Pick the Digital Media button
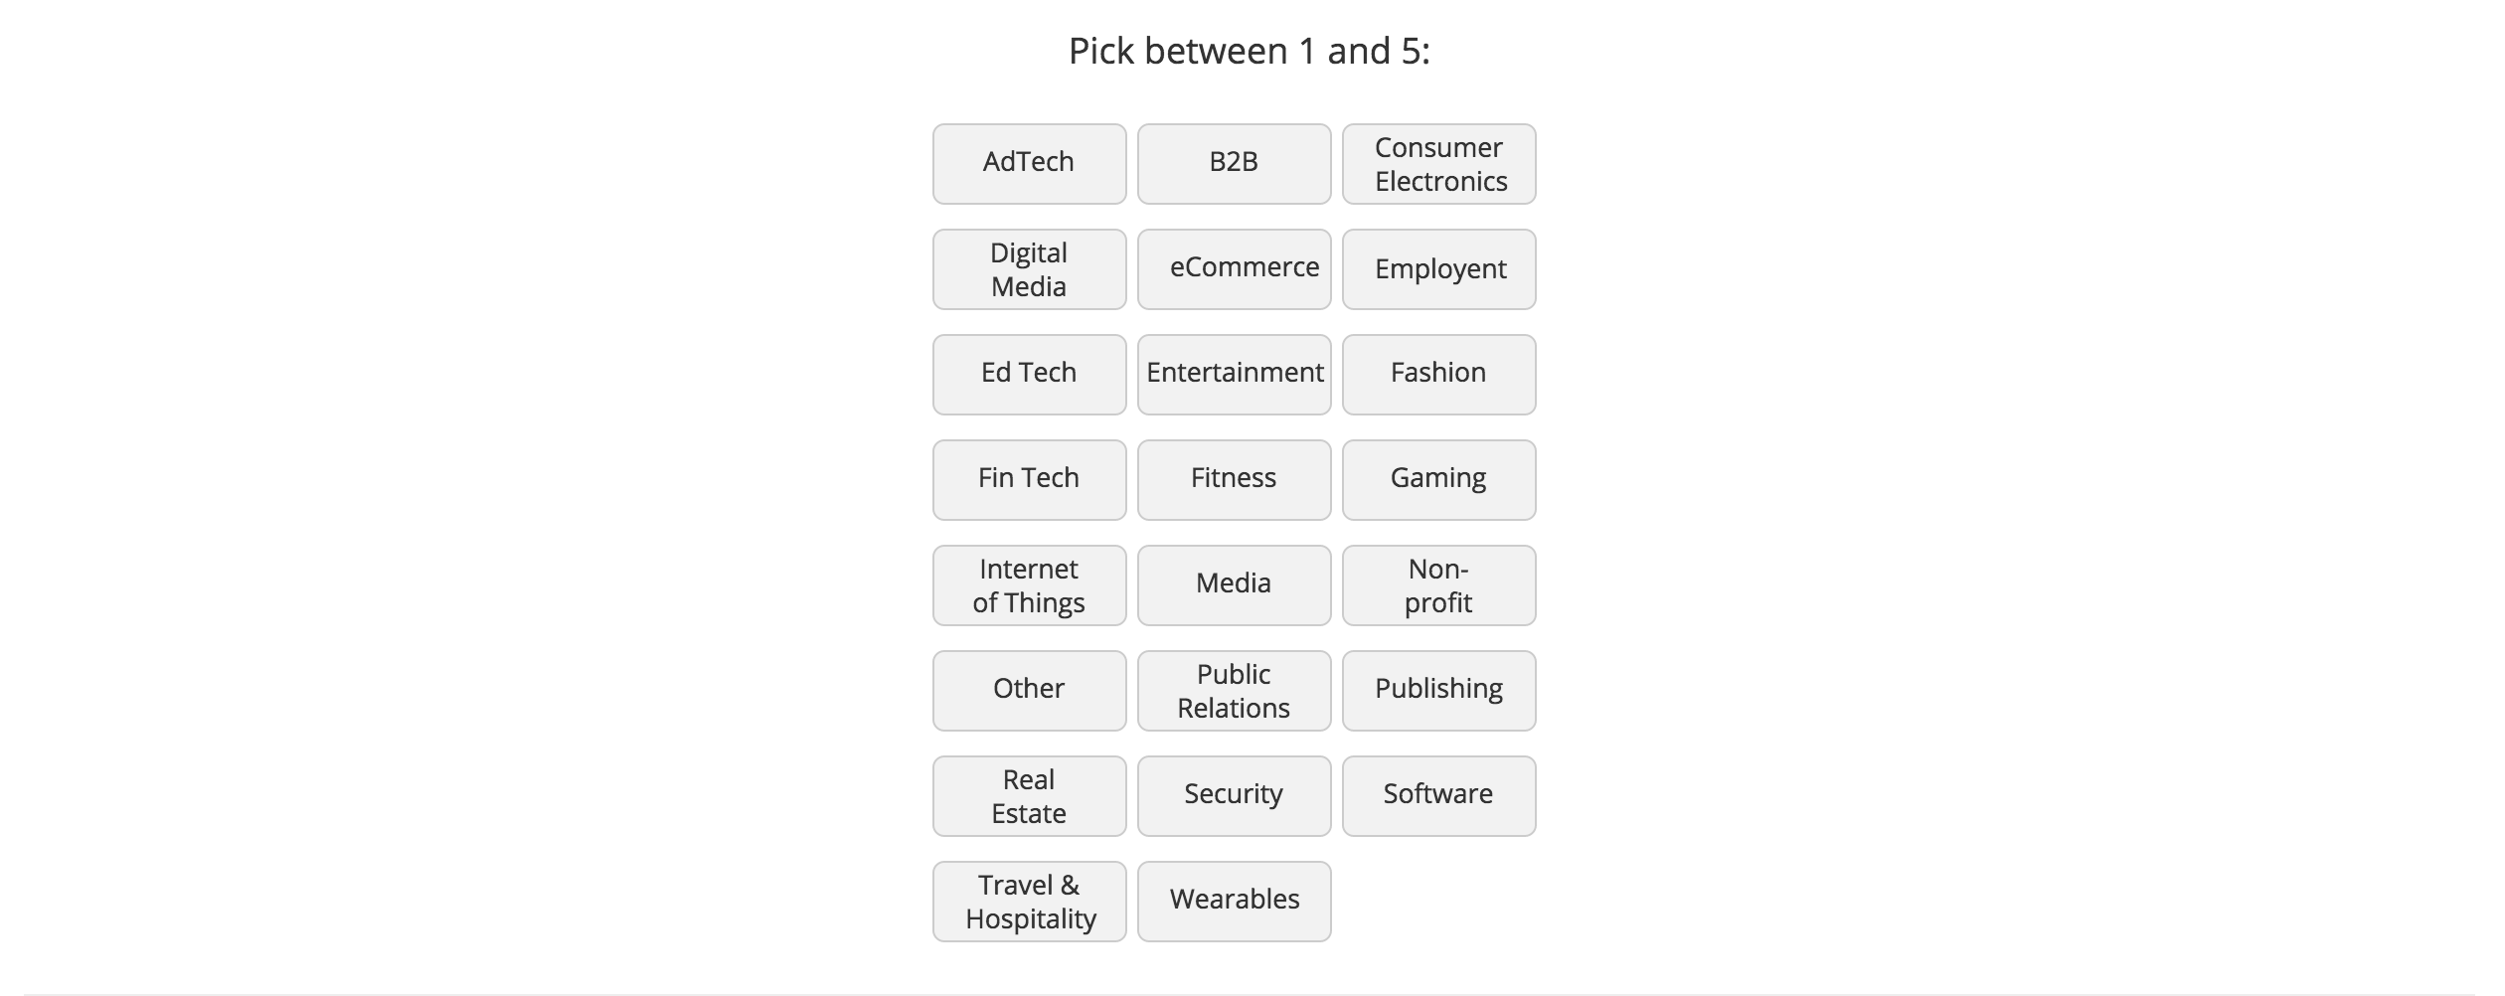This screenshot has width=2505, height=996. click(1029, 269)
